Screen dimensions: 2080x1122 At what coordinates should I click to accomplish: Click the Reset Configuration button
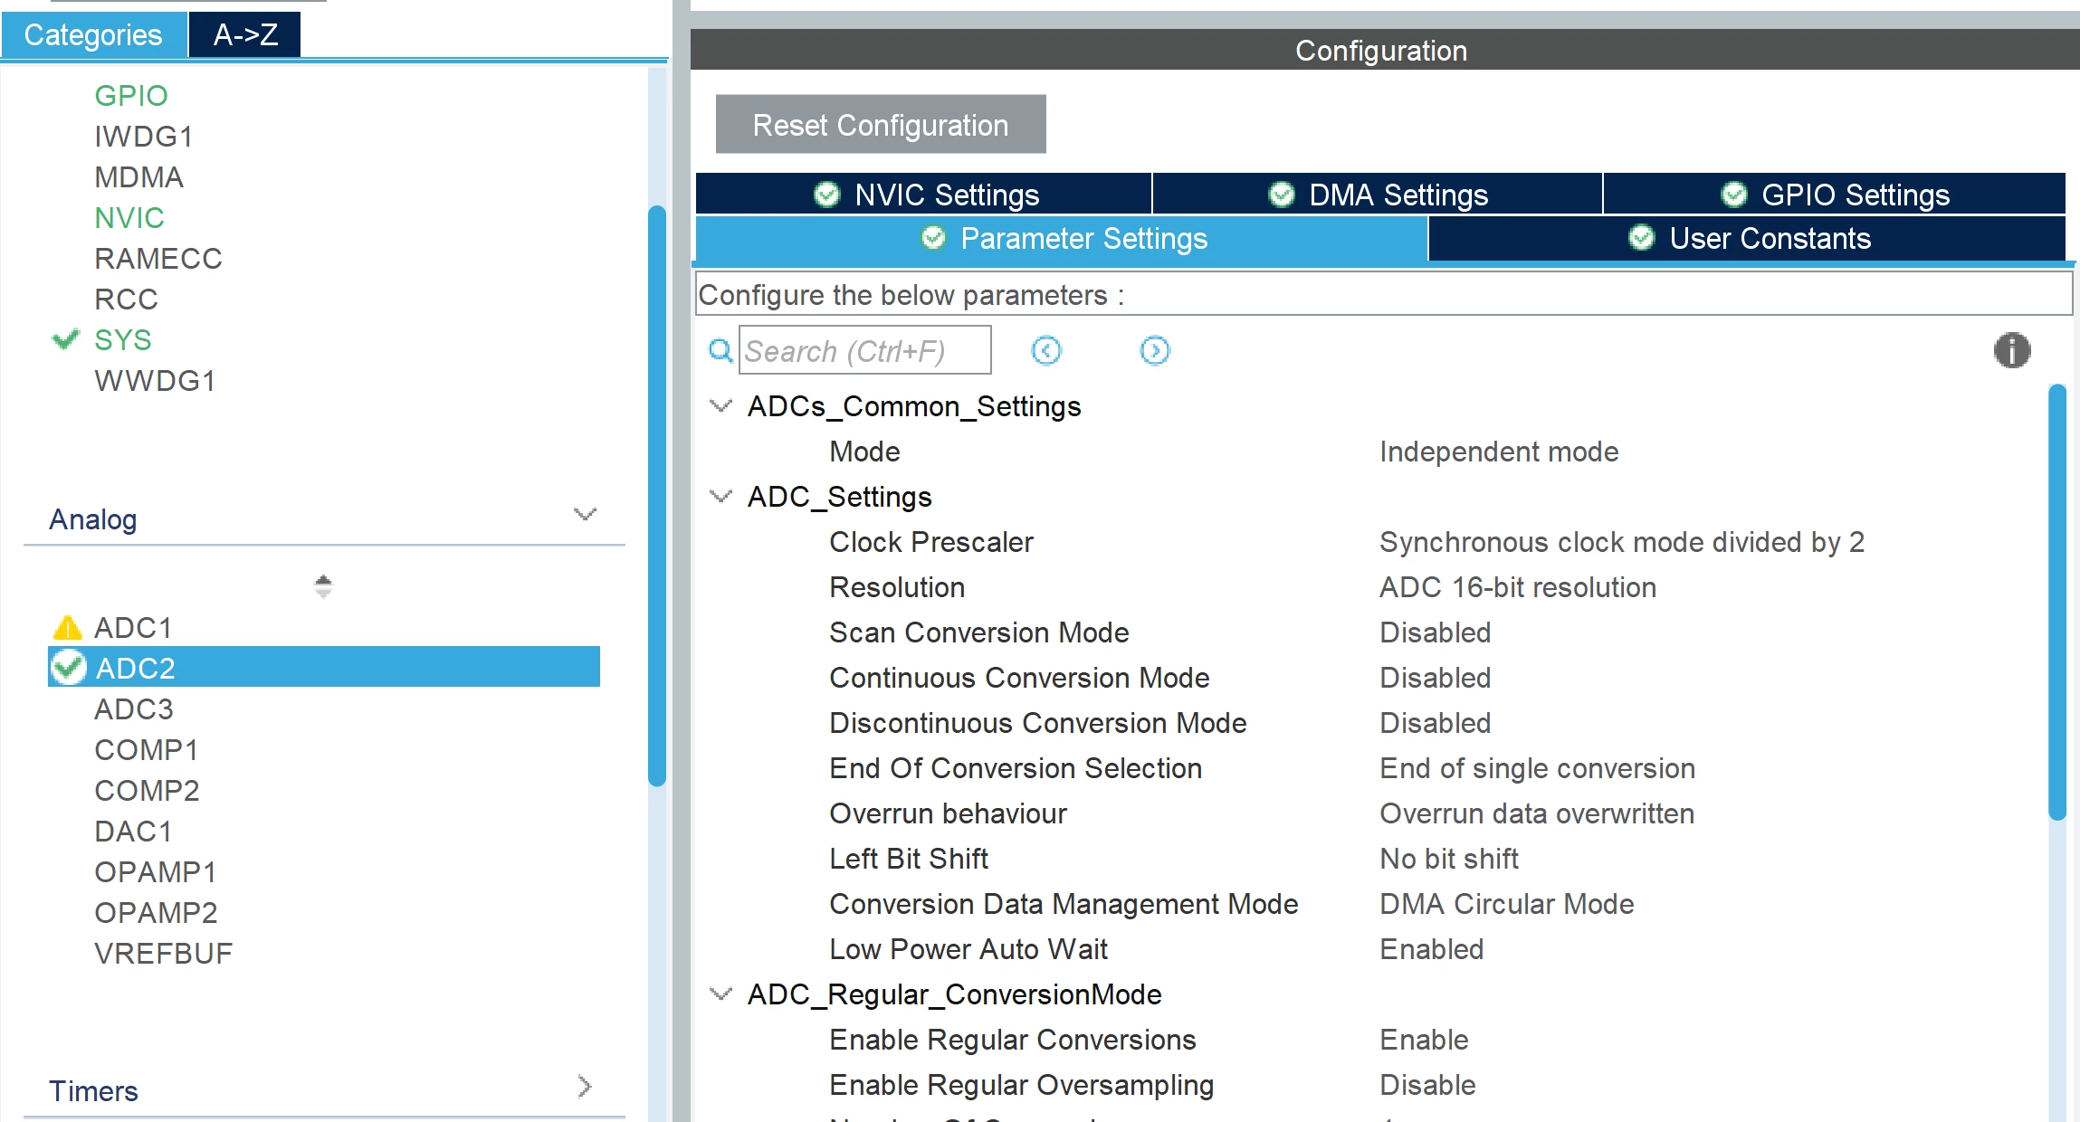click(x=881, y=125)
